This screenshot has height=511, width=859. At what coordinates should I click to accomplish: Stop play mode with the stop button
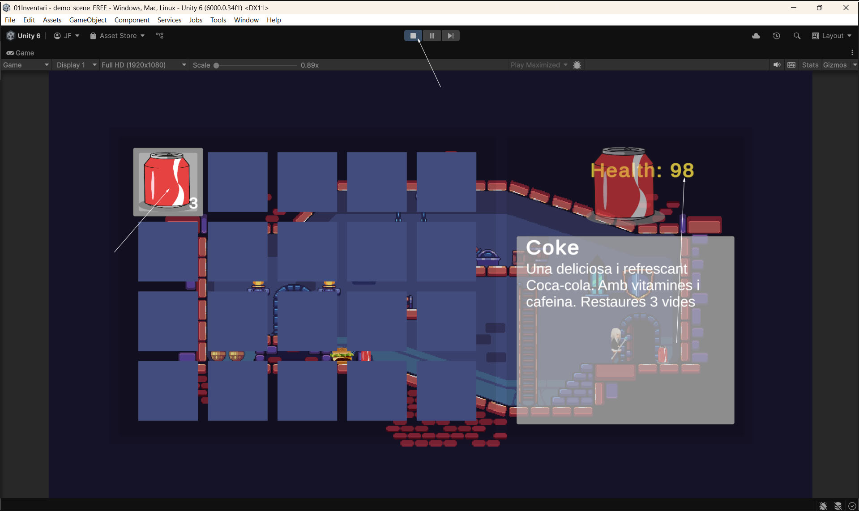pos(413,36)
